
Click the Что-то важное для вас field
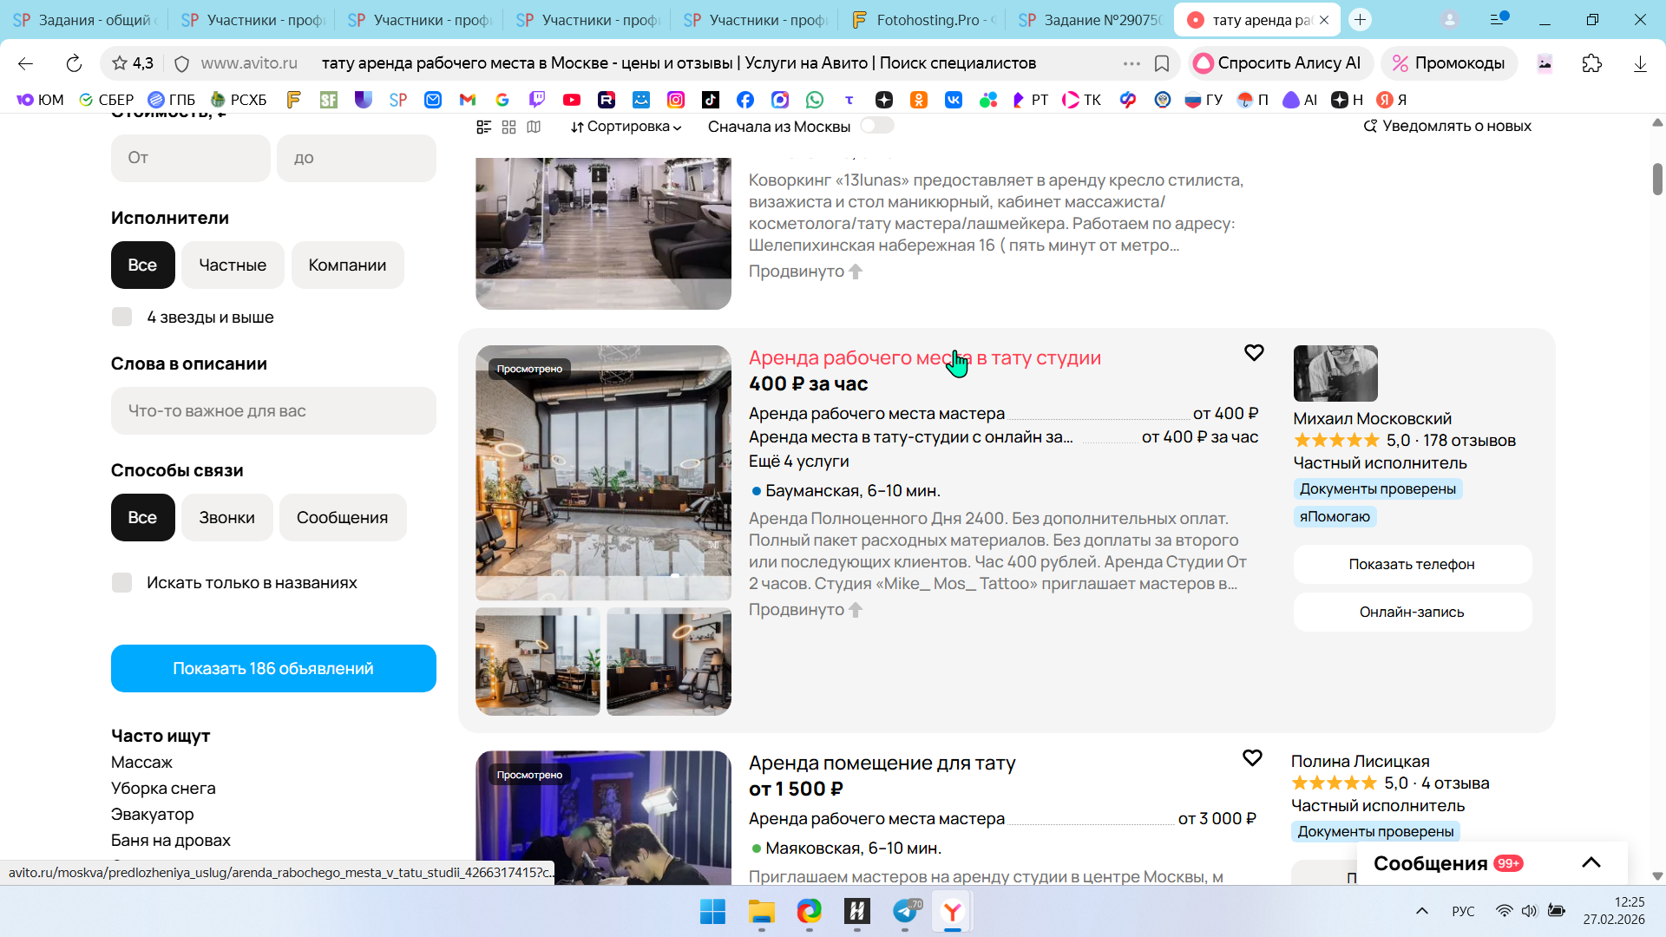[x=273, y=410]
